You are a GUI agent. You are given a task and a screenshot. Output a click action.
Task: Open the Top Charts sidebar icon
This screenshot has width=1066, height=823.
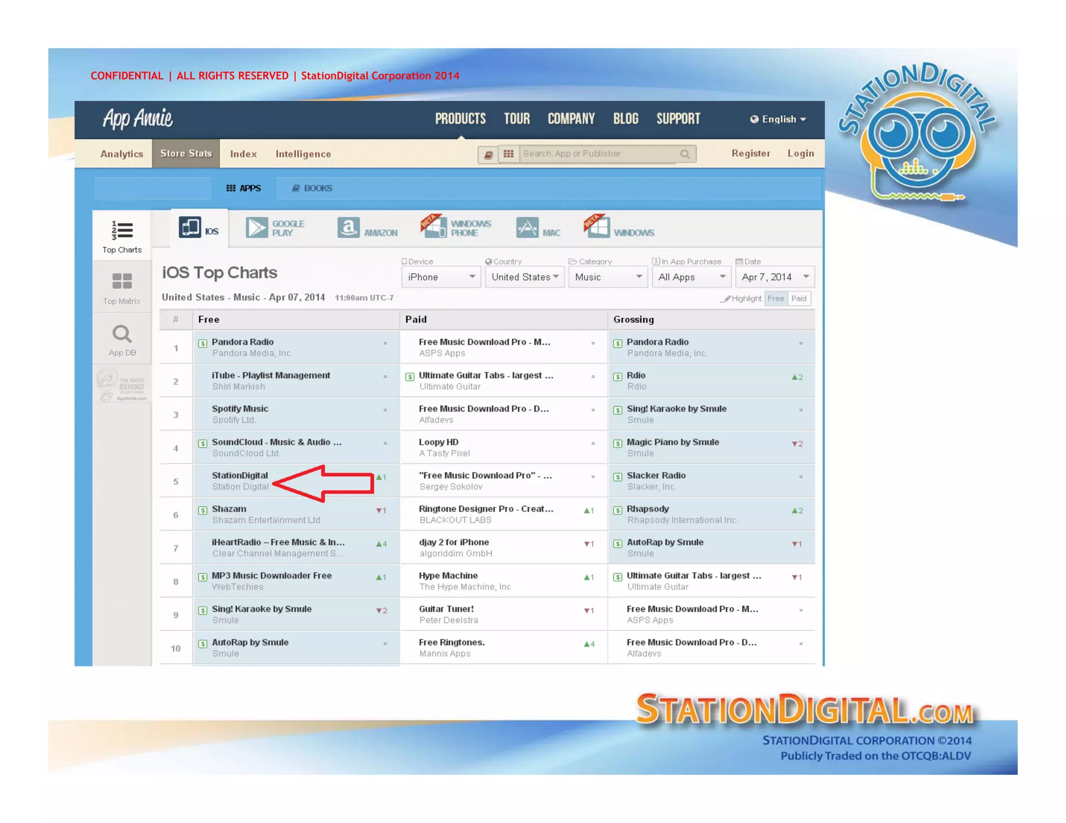pos(122,230)
